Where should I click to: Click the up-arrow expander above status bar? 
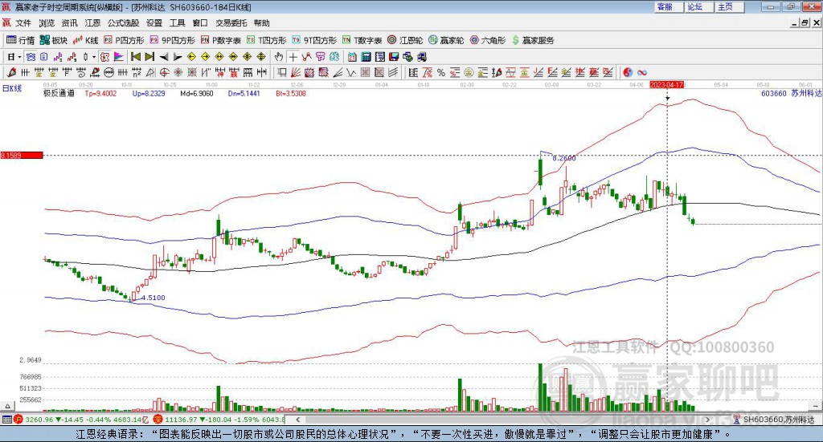click(7, 406)
